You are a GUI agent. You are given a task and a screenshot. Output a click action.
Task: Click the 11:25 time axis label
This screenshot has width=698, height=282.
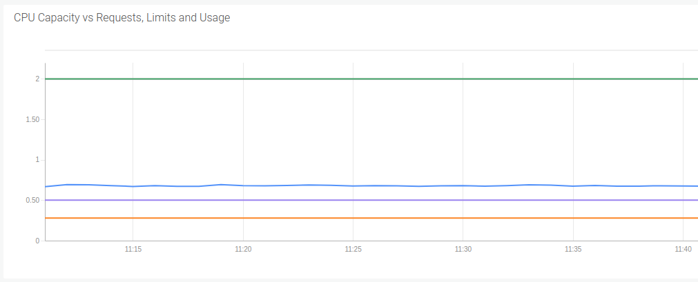(353, 250)
